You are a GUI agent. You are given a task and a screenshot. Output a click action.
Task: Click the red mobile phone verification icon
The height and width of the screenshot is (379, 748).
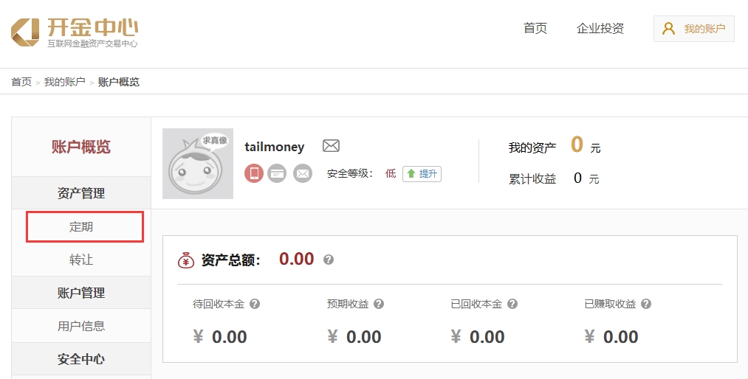click(x=254, y=173)
